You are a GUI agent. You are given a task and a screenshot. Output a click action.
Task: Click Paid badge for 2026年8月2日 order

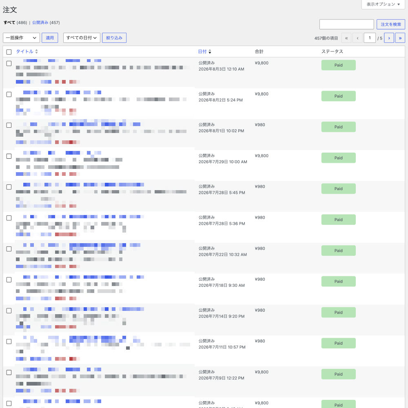[338, 96]
